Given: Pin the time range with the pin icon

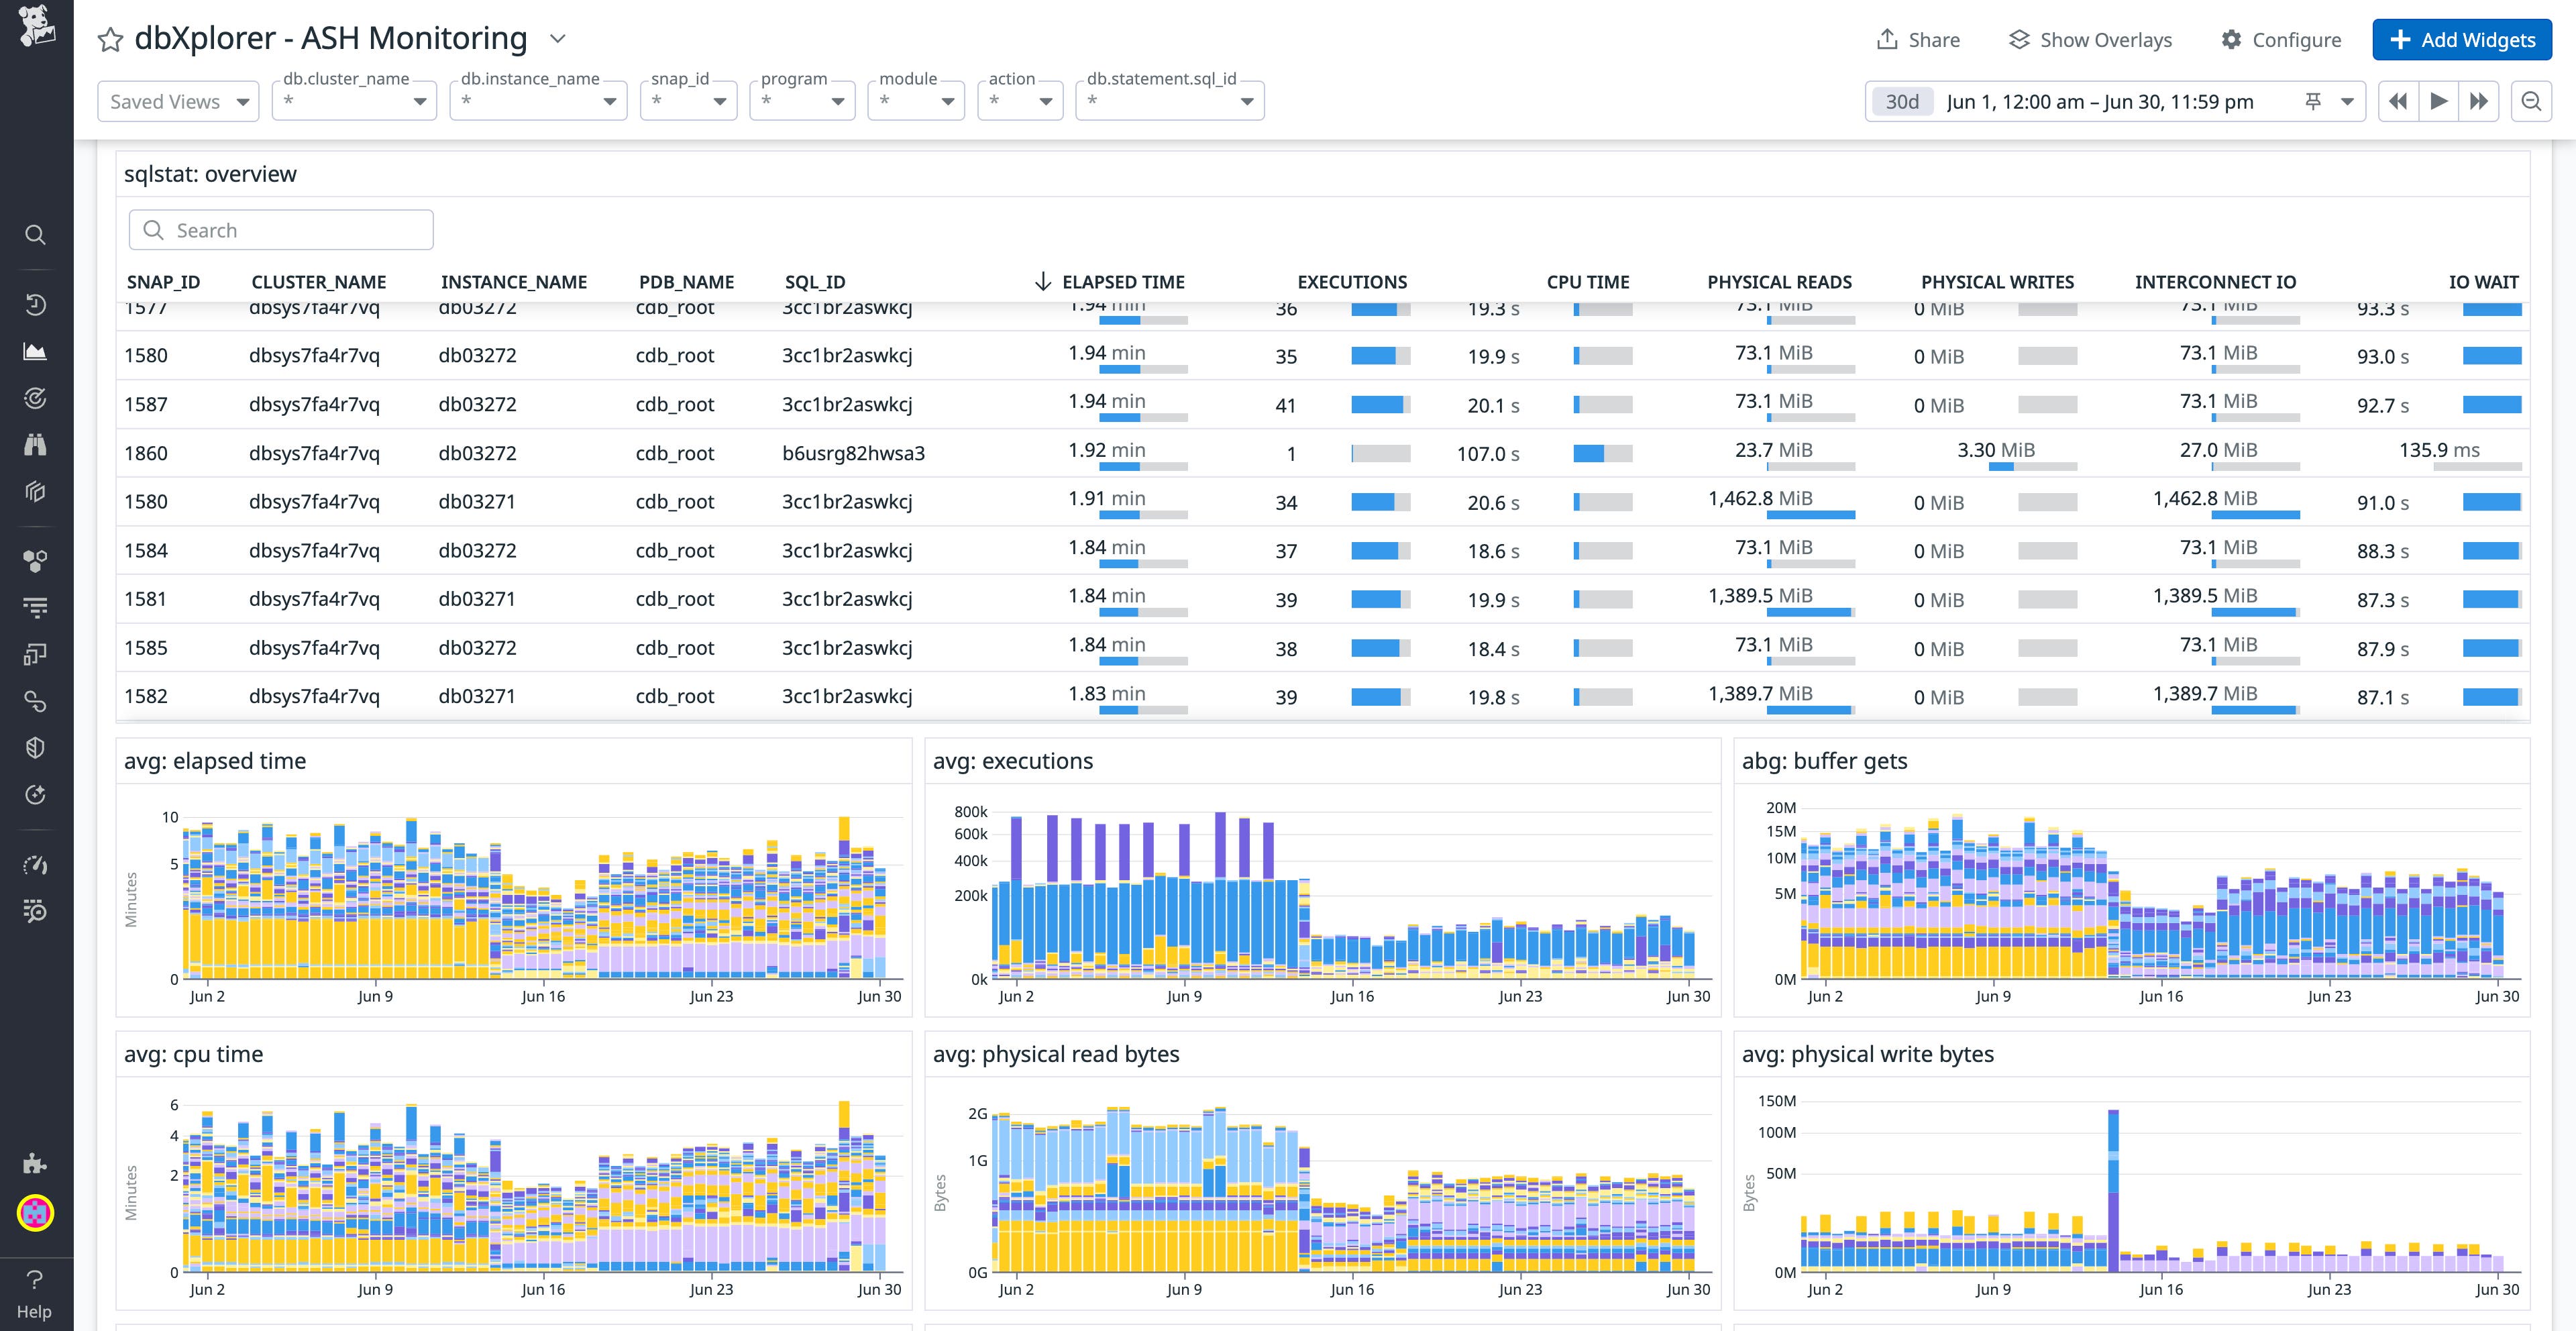Looking at the screenshot, I should tap(2313, 100).
